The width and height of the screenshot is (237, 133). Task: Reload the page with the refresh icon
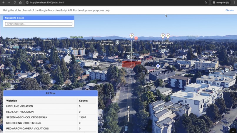tap(15, 2)
